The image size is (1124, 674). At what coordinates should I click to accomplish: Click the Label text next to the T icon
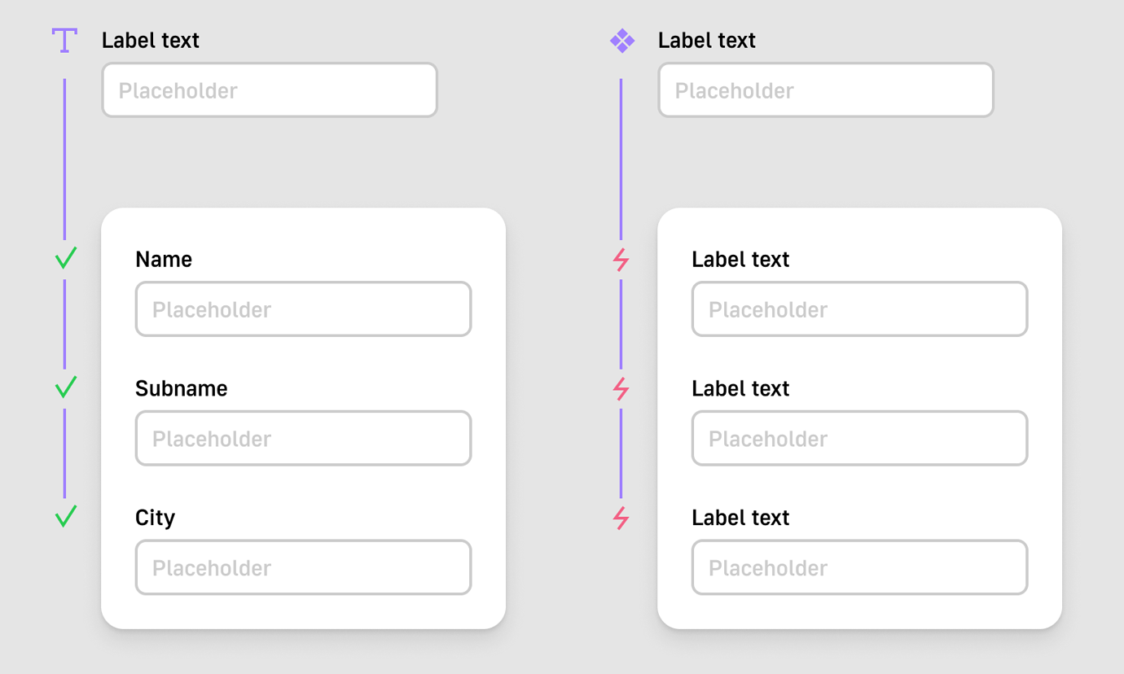coord(151,41)
